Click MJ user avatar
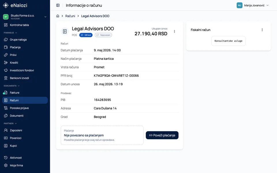 [239, 5]
